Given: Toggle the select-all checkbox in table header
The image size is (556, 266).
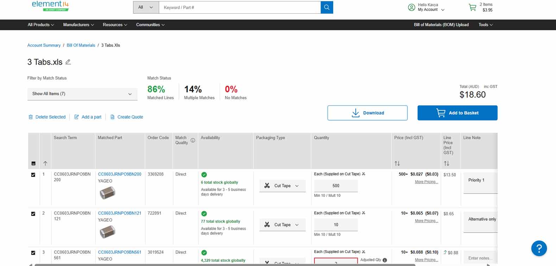Looking at the screenshot, I should coord(33,163).
